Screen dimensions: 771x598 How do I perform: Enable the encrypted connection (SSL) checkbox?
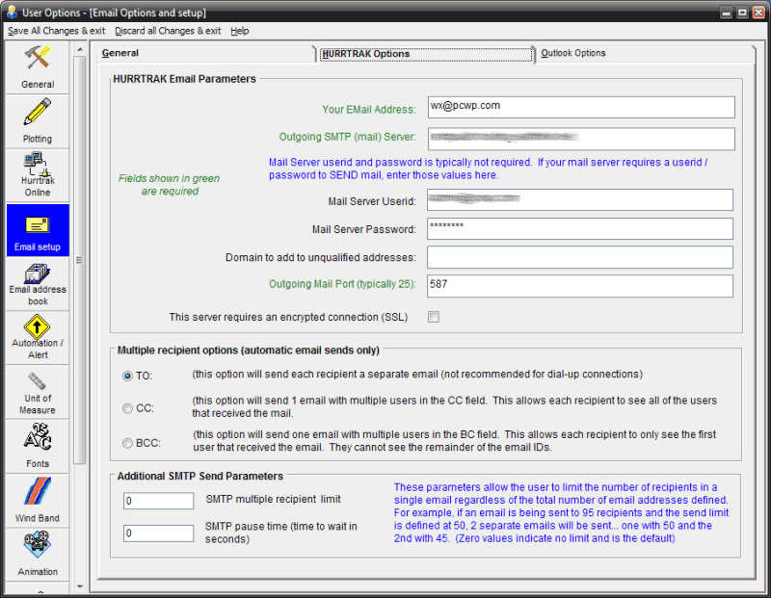tap(434, 317)
